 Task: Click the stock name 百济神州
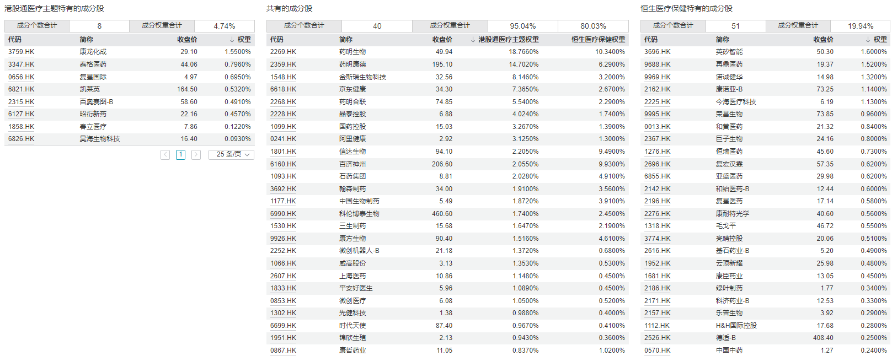point(352,164)
